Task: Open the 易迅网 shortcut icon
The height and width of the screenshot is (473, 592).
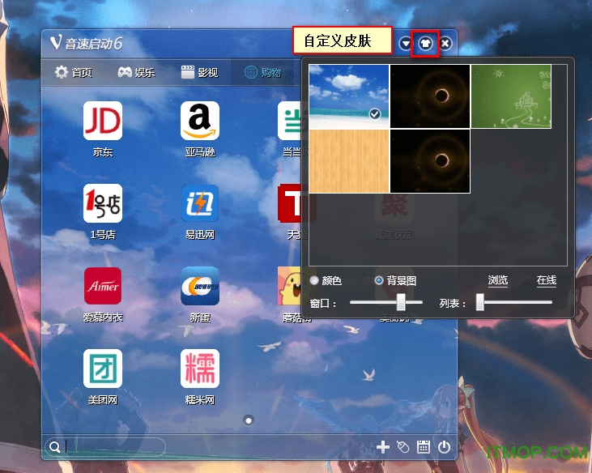Action: coord(200,203)
